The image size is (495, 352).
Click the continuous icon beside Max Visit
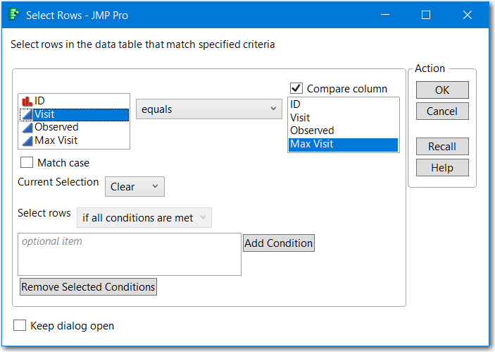click(27, 140)
